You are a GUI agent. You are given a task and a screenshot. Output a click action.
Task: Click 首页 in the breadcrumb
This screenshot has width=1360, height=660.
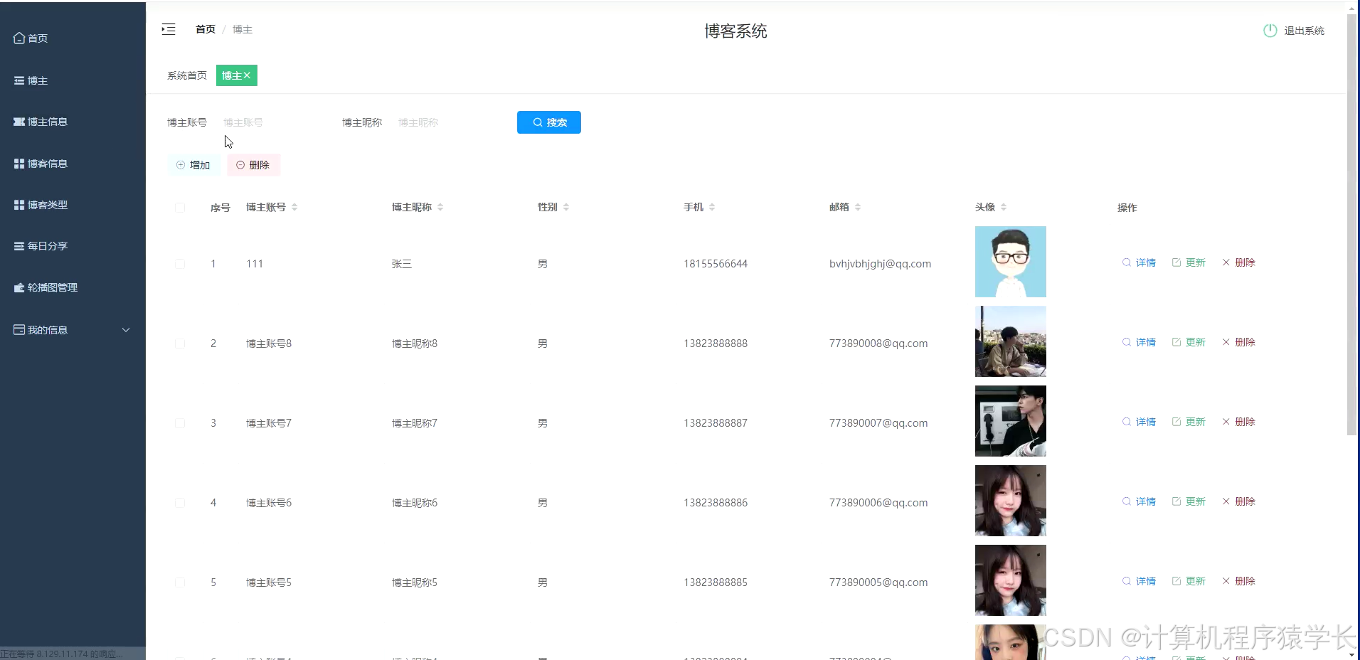click(206, 29)
